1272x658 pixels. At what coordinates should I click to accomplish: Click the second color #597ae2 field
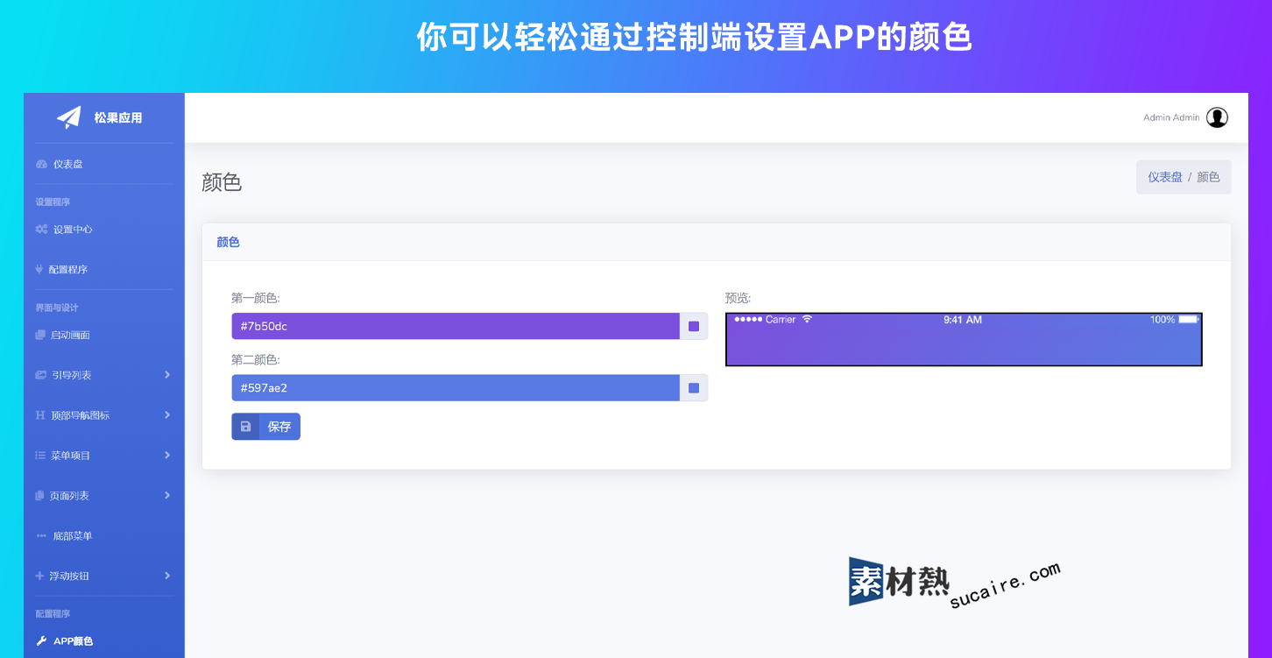click(456, 388)
